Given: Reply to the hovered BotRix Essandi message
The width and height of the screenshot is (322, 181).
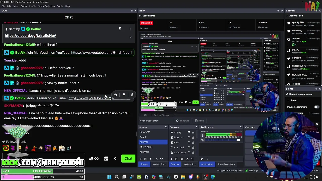Looking at the screenshot, I should click(x=115, y=95).
